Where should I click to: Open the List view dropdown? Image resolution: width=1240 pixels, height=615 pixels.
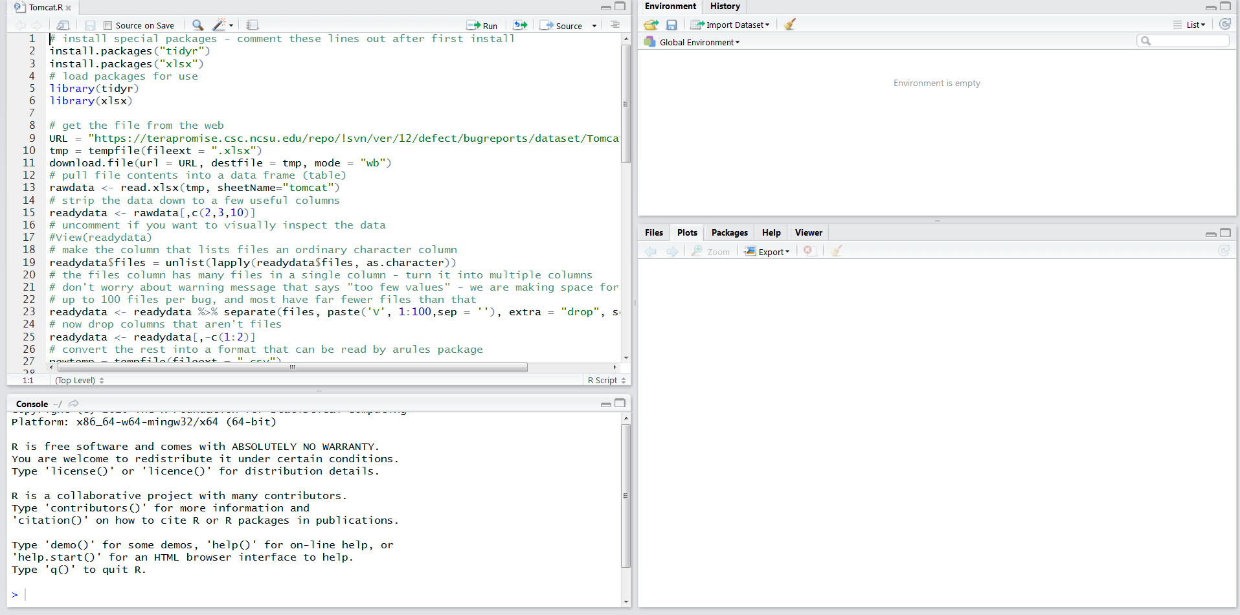1189,25
